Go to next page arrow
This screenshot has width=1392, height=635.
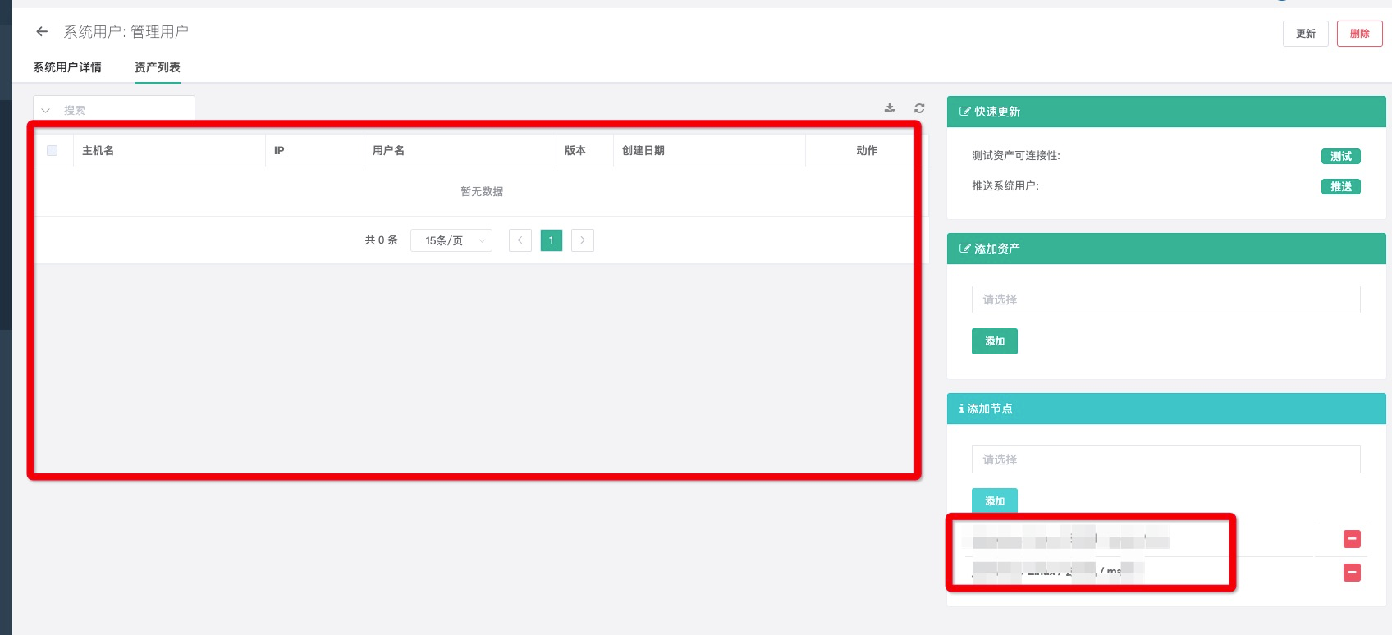tap(583, 240)
